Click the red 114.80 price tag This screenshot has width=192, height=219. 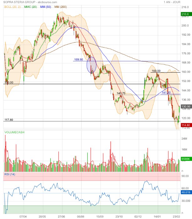click(186, 125)
